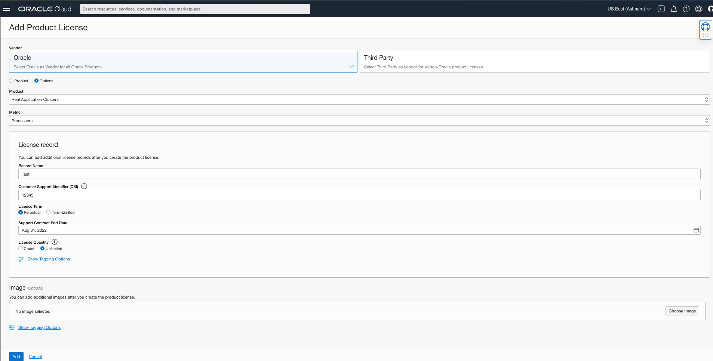Screen dimensions: 713x361
Task: Click the info icon beside Customer Support Identifier
Action: click(x=84, y=186)
